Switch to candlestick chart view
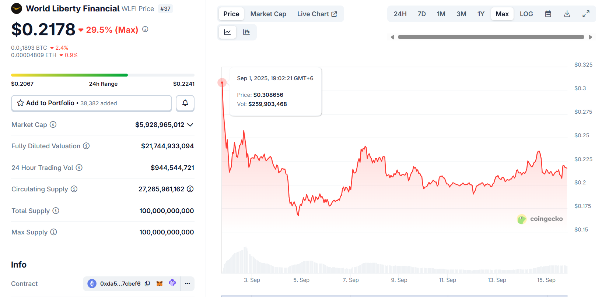 tap(246, 32)
